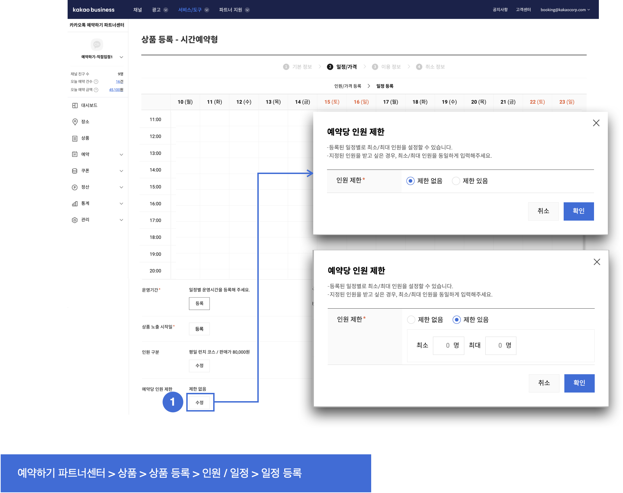Click the 쿠폰 coupon icon in sidebar
623x493 pixels.
click(75, 171)
